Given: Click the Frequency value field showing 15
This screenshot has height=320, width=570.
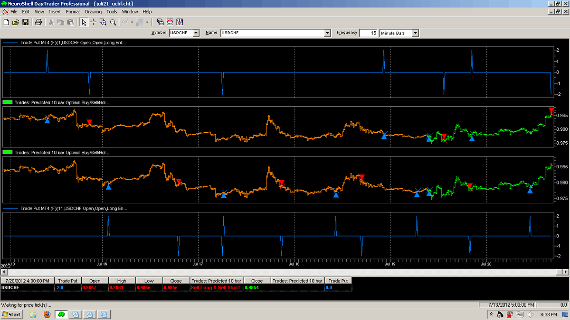Looking at the screenshot, I should (369, 33).
